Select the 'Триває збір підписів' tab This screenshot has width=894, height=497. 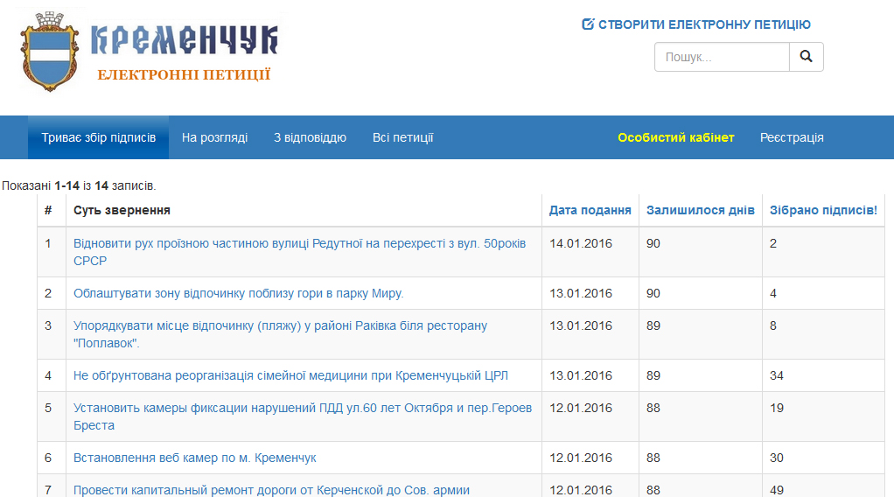pos(98,137)
